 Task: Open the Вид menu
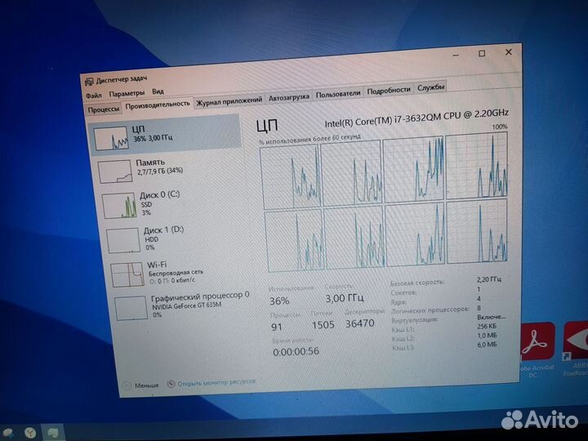point(158,91)
